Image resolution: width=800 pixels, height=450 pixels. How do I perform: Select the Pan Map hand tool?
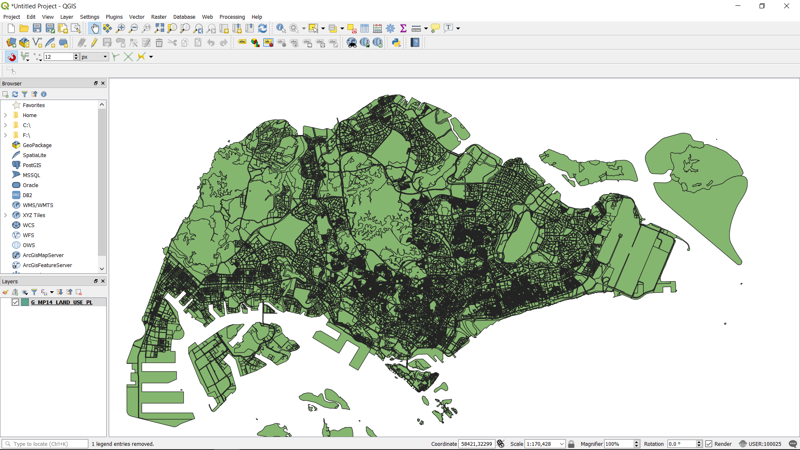[95, 28]
